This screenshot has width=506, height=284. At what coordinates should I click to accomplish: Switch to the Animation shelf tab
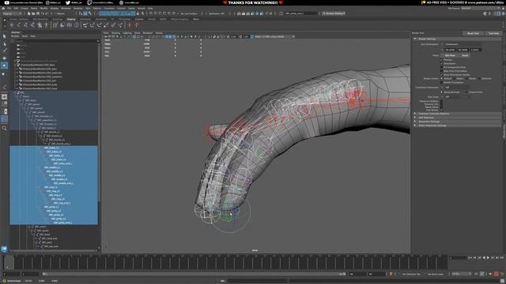85,19
